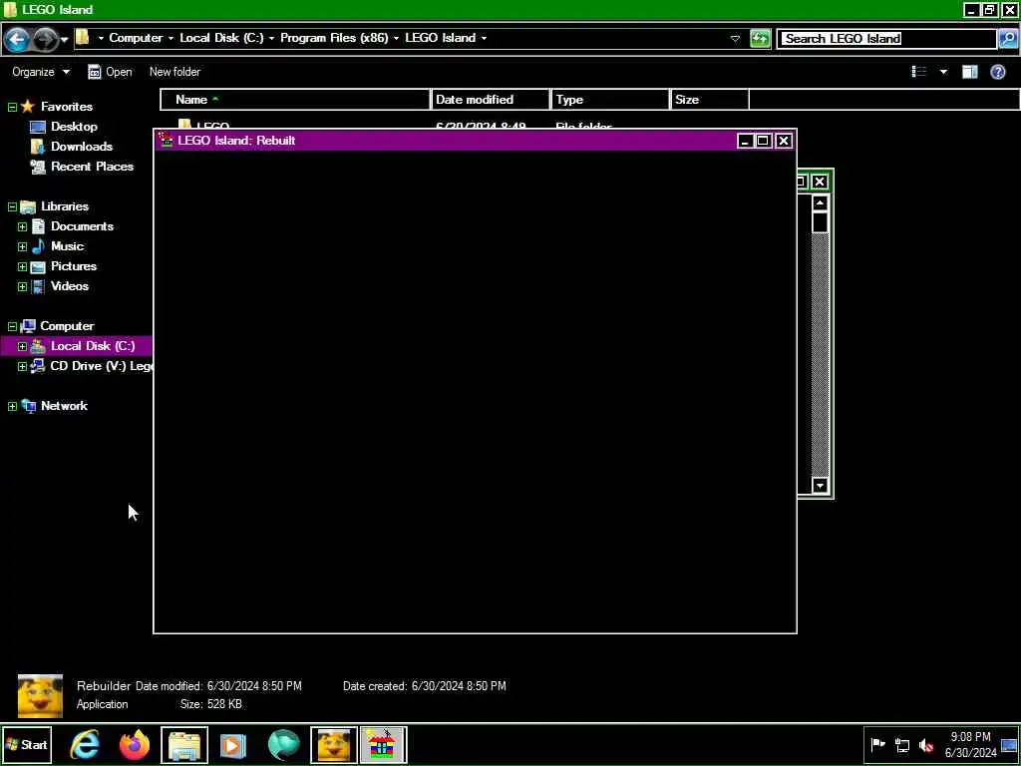Screen dimensions: 1021x766
Task: Click the Forward navigation arrow
Action: click(x=45, y=40)
